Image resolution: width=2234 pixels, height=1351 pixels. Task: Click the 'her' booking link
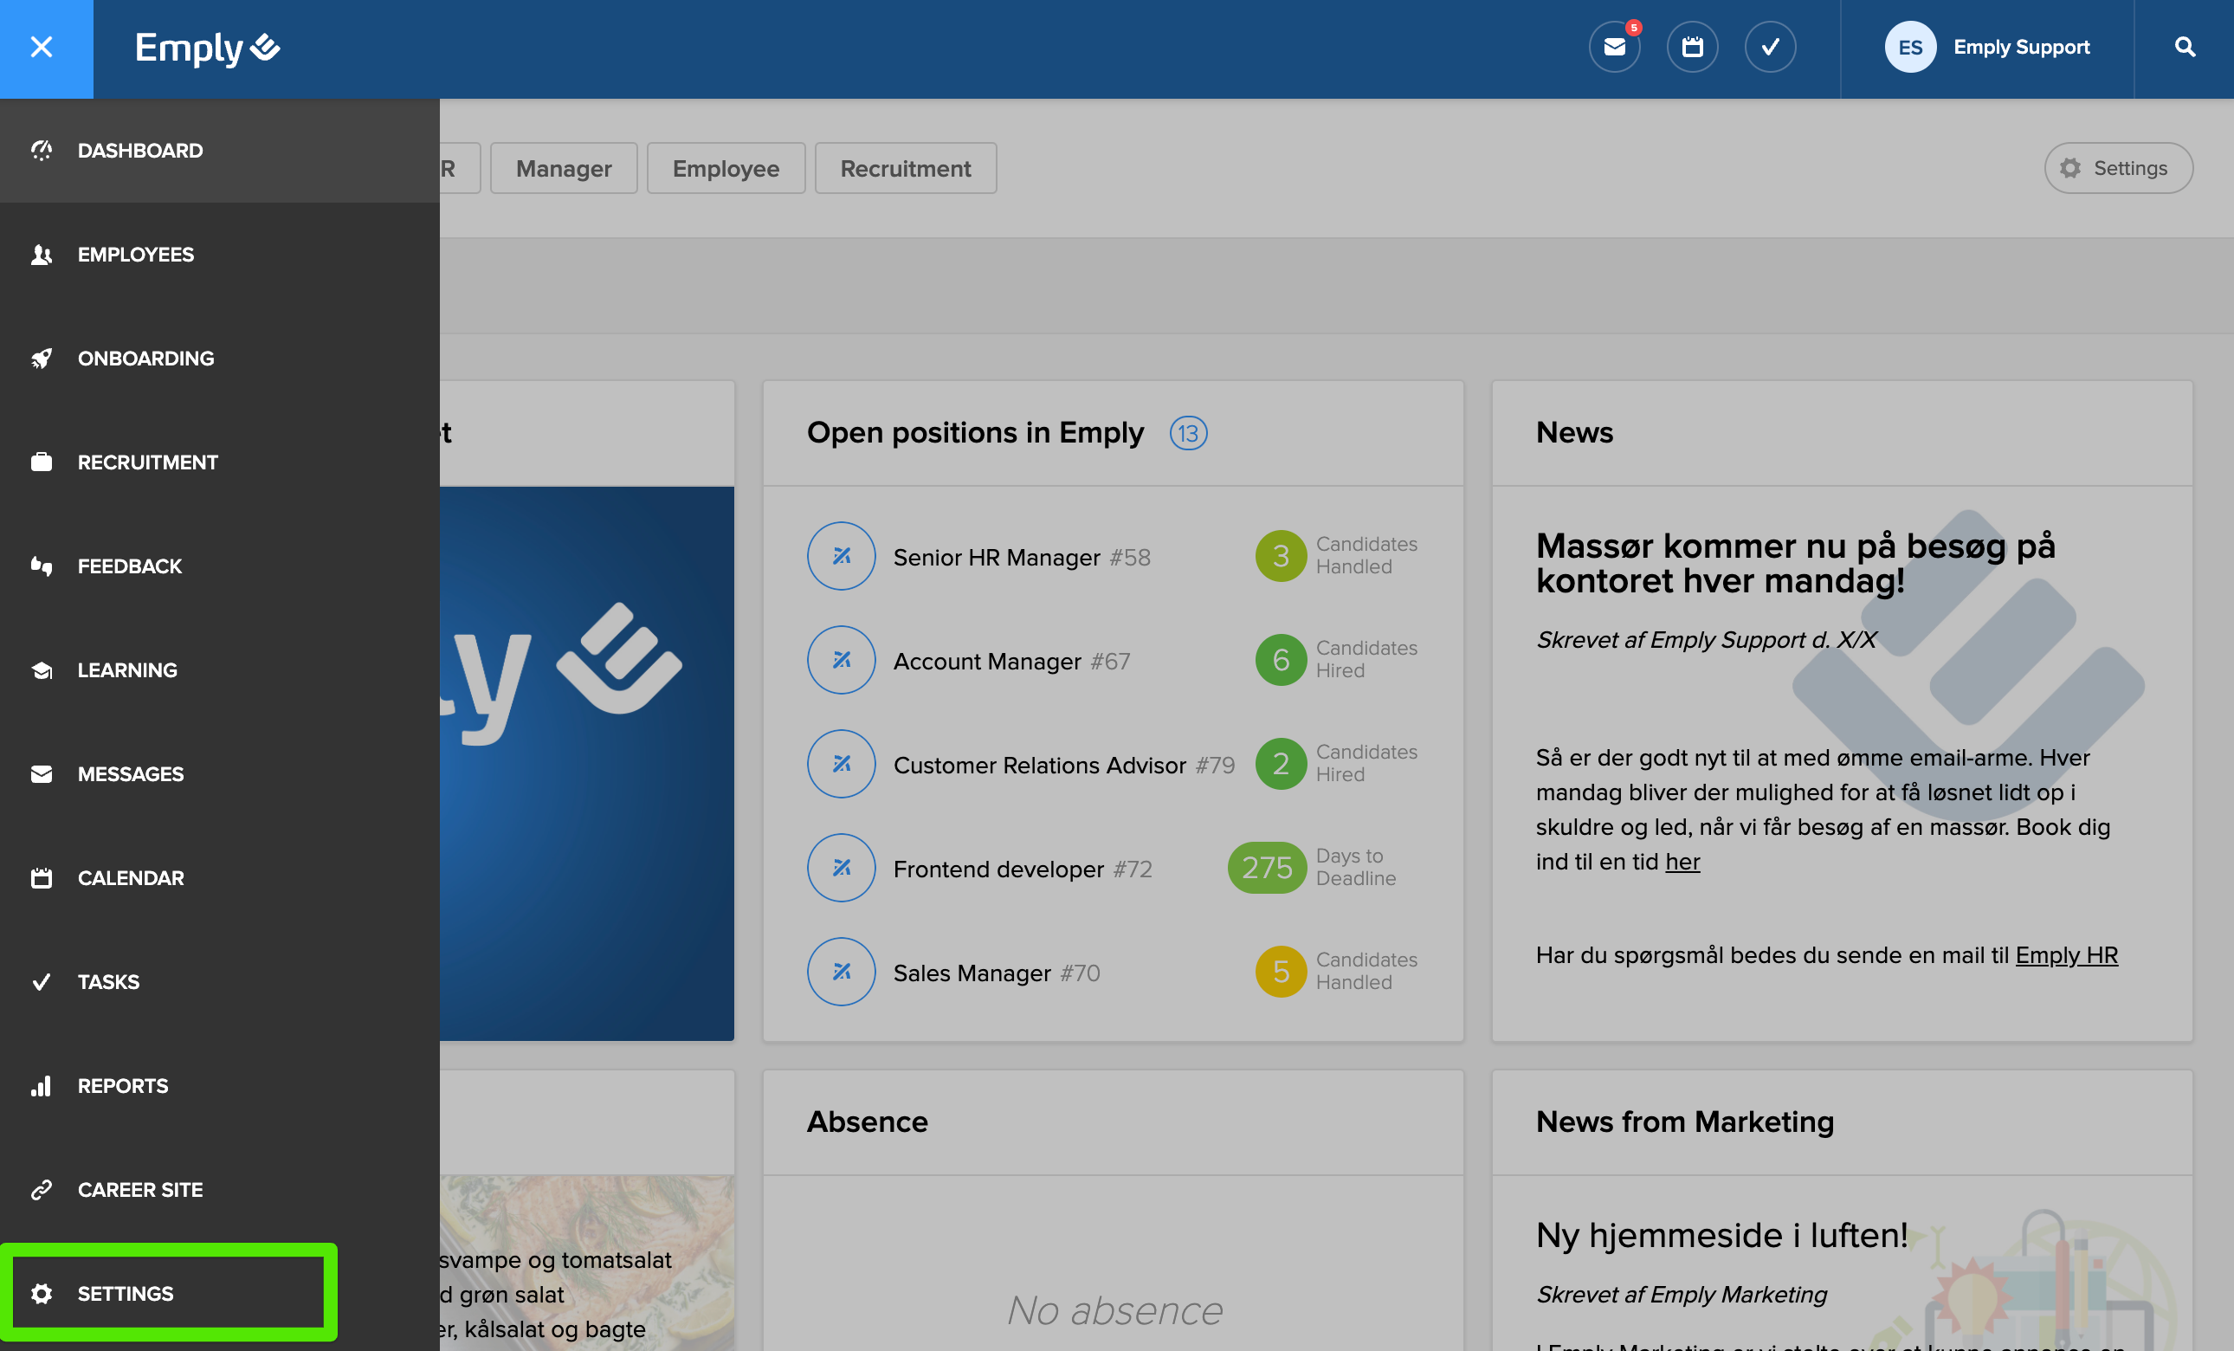pyautogui.click(x=1682, y=862)
